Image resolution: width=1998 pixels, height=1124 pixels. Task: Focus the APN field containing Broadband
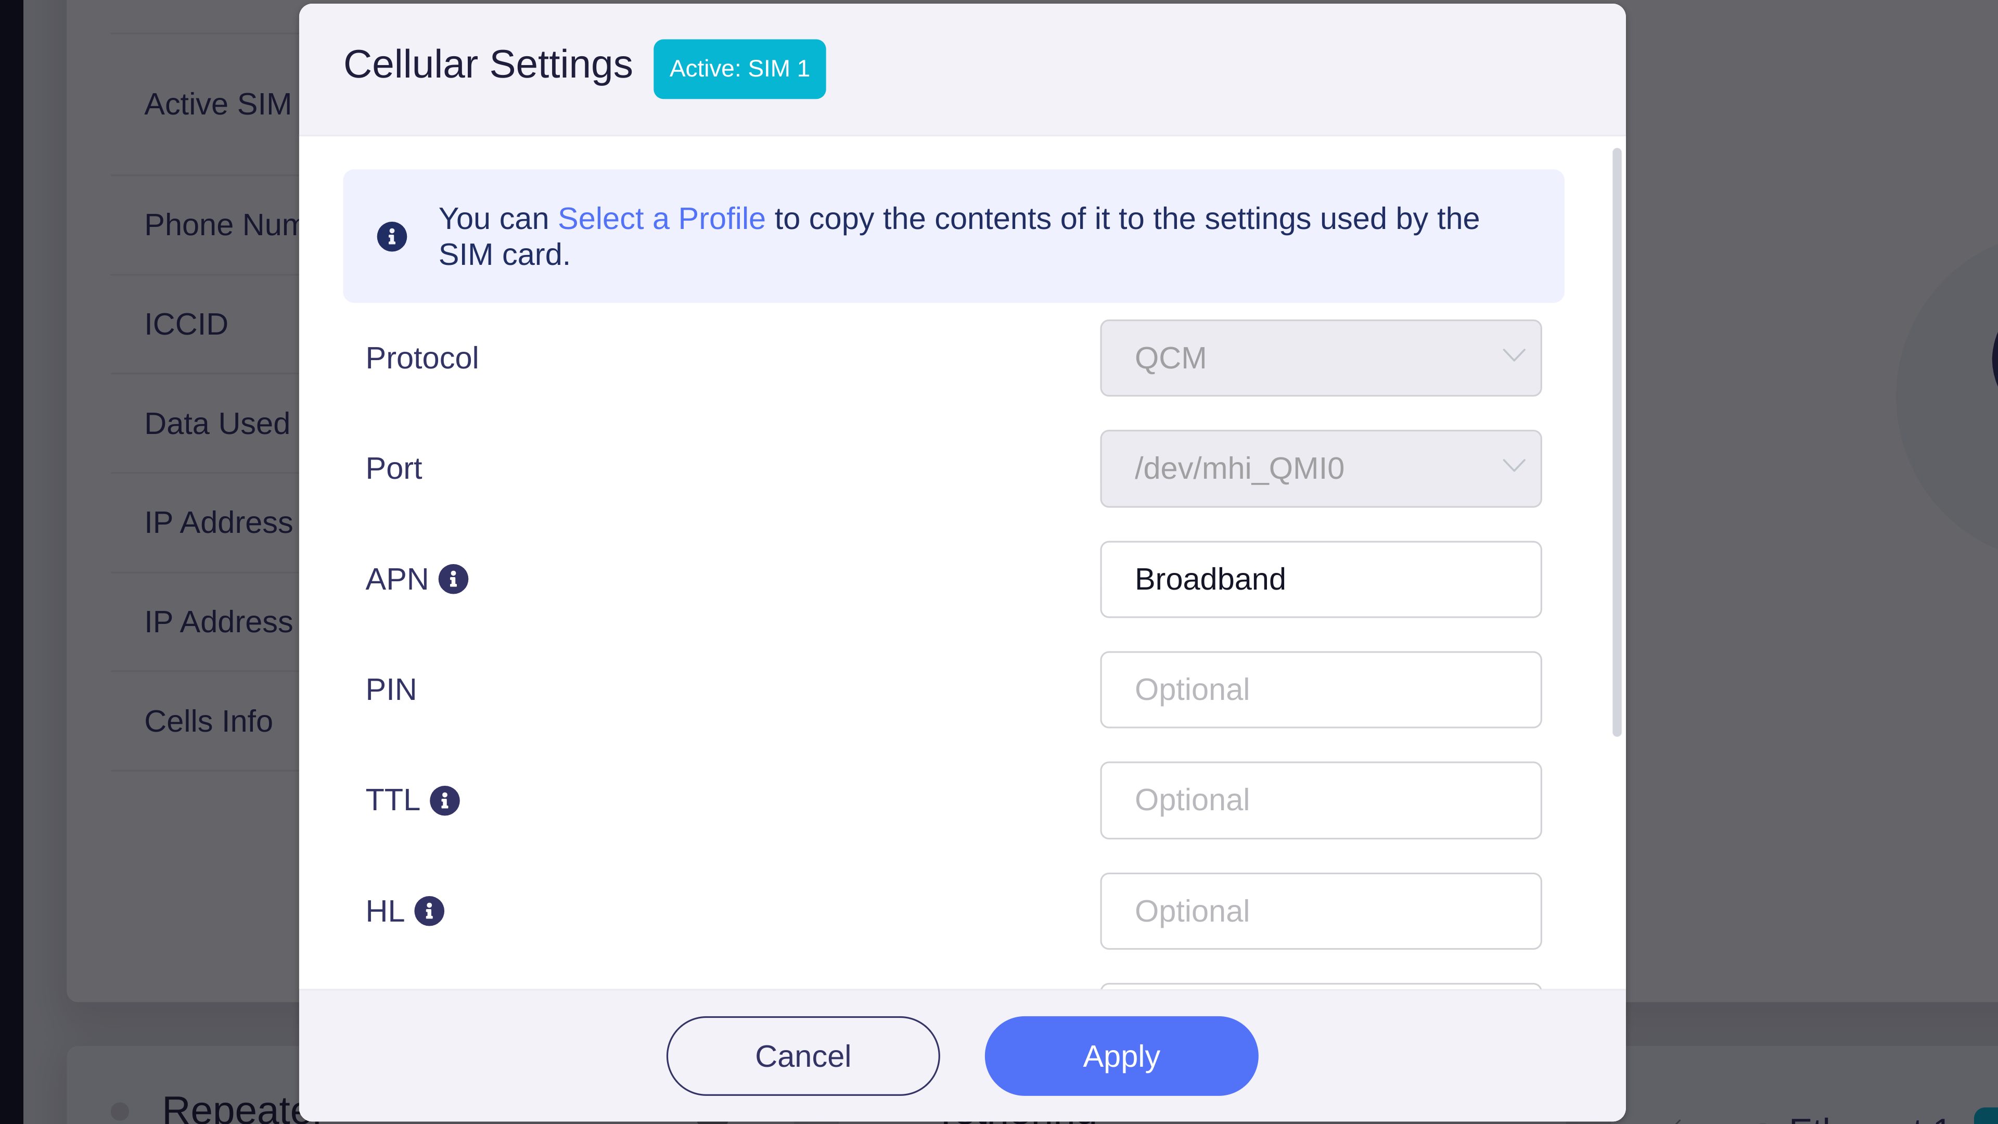pyautogui.click(x=1320, y=580)
